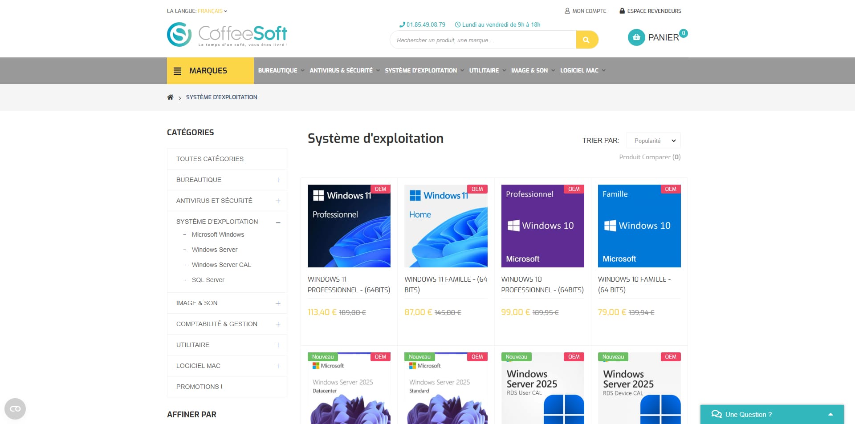Image resolution: width=855 pixels, height=424 pixels.
Task: Expand the Antivirus et Sécurité category plus
Action: click(278, 201)
